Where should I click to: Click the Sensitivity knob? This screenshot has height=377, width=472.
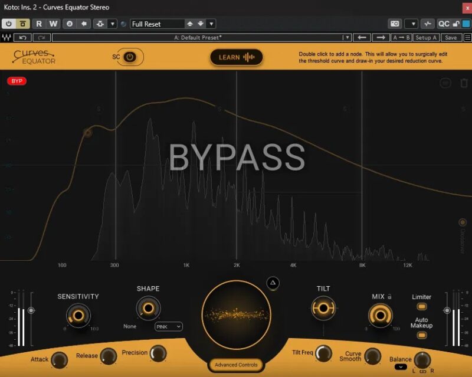(x=78, y=316)
